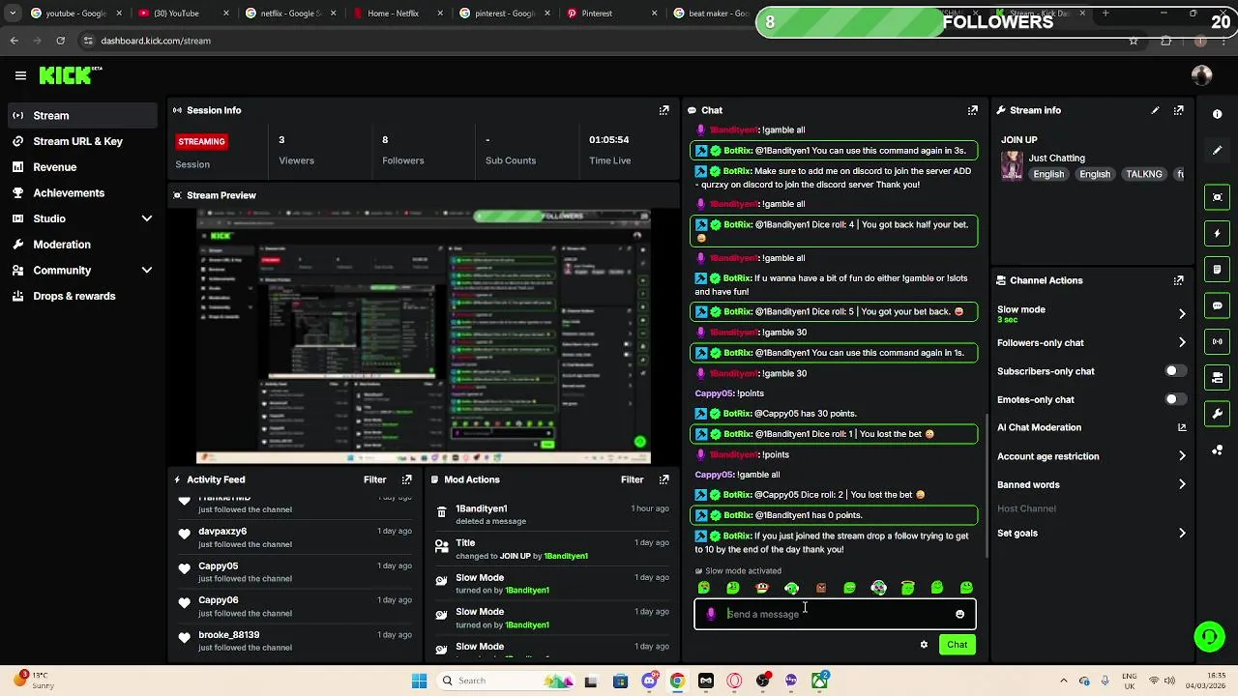Open the OBS Studio taskbar icon

coord(762,681)
